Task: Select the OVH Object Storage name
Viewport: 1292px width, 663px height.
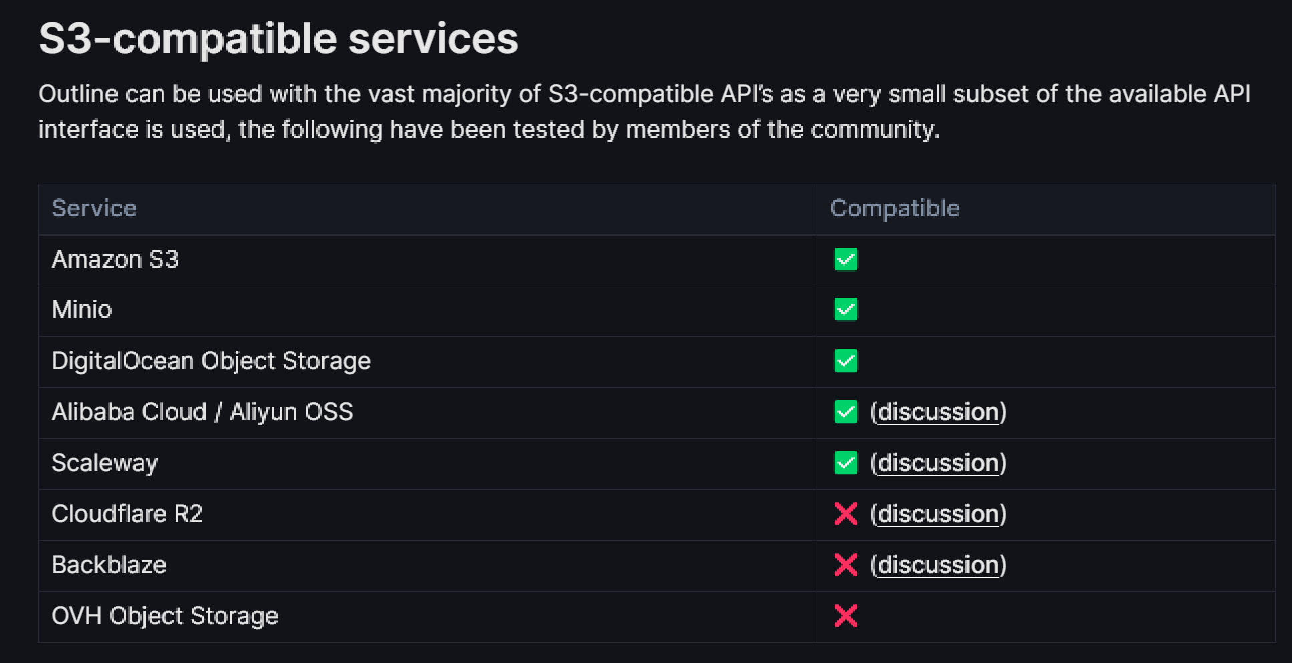Action: (165, 616)
